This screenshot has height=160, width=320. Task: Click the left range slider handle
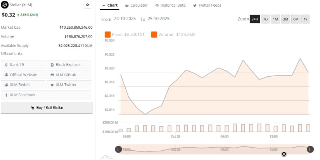coord(118,149)
